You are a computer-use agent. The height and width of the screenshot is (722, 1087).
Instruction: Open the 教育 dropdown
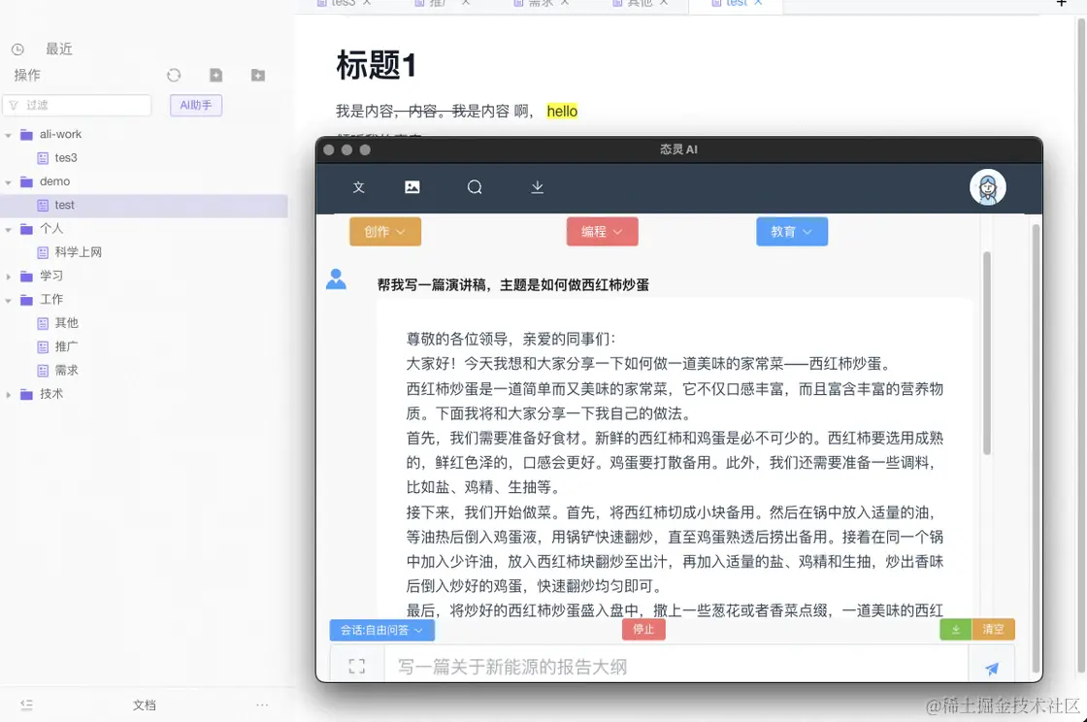point(792,232)
